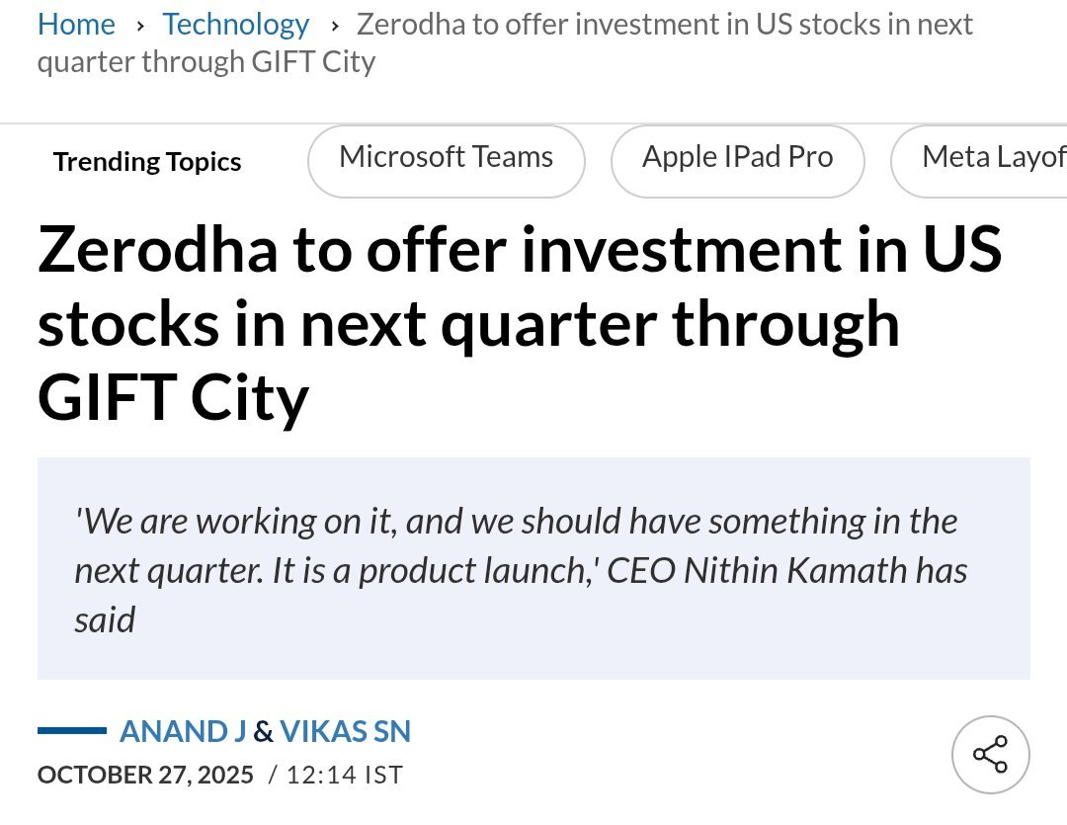This screenshot has width=1067, height=825.
Task: View author Vikas SN's profile
Action: [345, 731]
